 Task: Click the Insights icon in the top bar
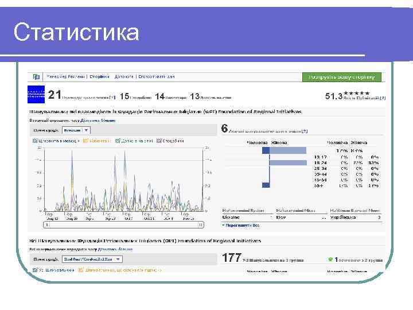pos(36,77)
